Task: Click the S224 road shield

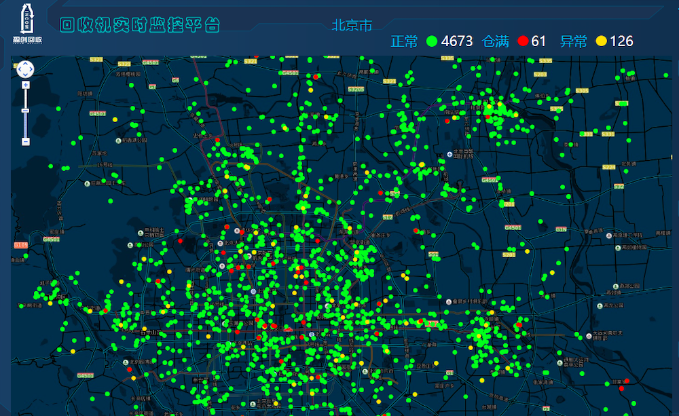Action: (x=608, y=167)
